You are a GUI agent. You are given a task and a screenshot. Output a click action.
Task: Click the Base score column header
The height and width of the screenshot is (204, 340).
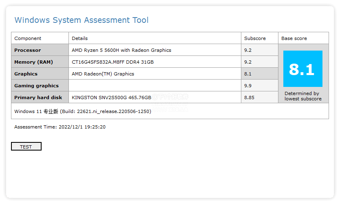click(x=294, y=38)
